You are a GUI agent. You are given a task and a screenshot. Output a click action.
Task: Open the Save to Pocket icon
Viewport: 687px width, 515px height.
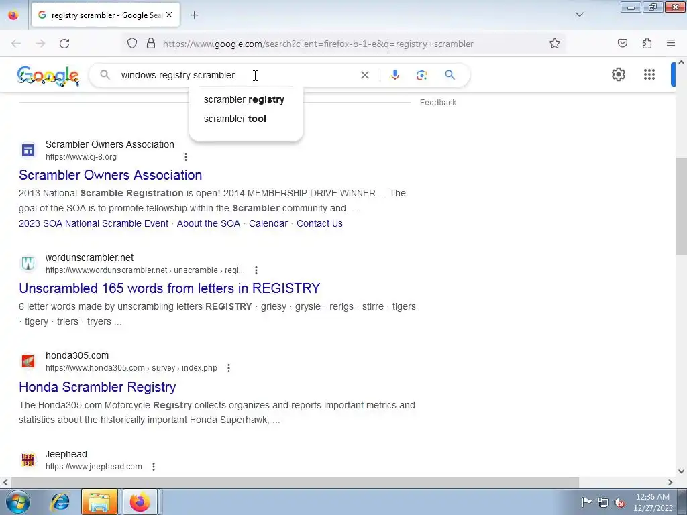[x=623, y=43]
